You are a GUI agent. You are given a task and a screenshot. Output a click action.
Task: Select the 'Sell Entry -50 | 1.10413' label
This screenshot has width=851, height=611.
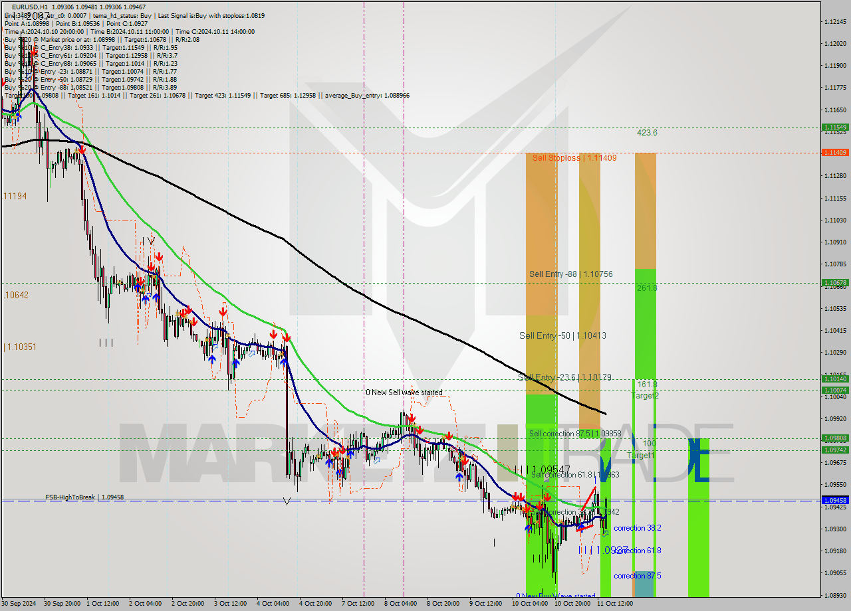(x=562, y=335)
